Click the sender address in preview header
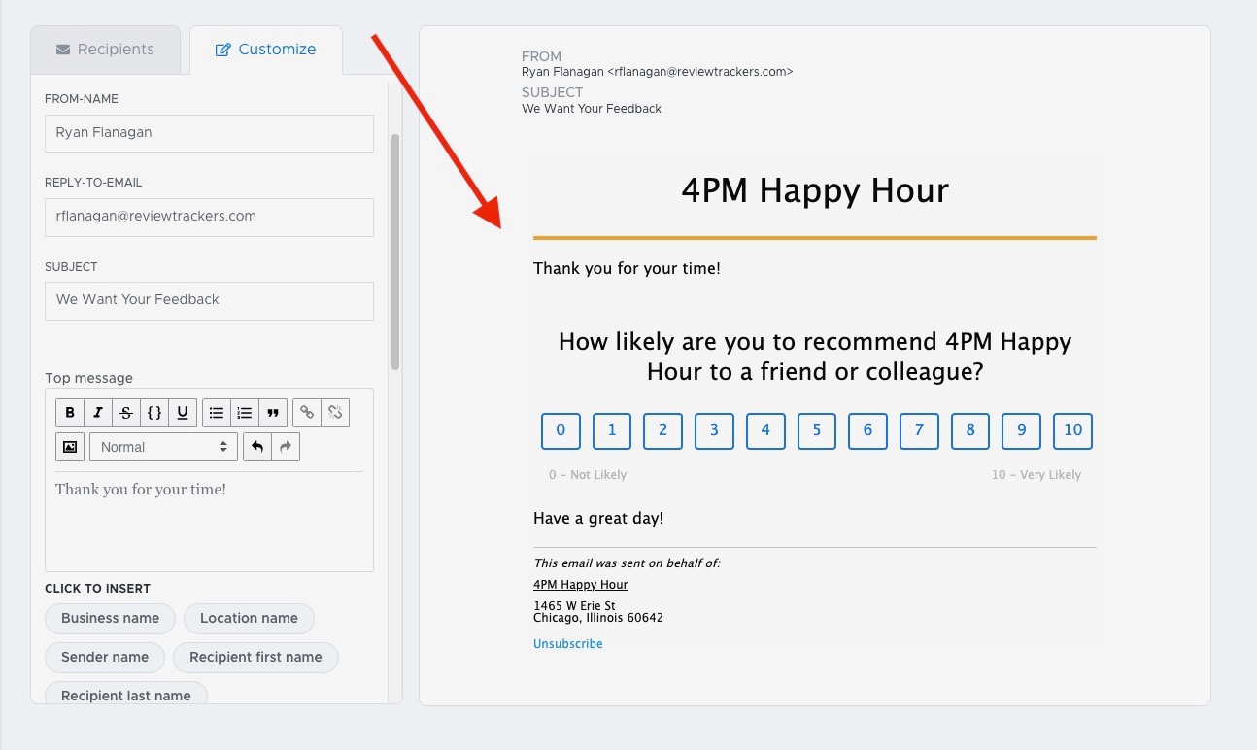 [x=658, y=72]
